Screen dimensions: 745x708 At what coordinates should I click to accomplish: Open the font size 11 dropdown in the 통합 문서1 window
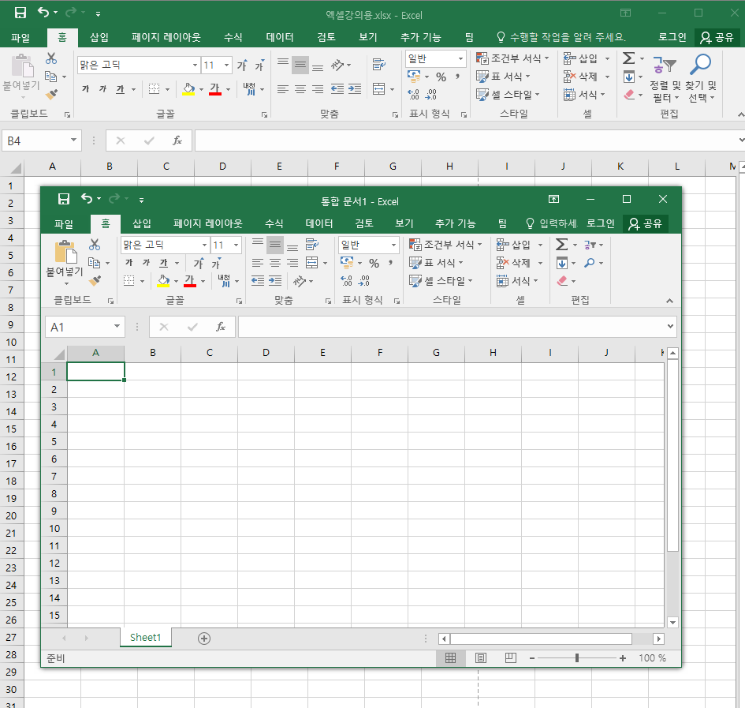tap(237, 245)
